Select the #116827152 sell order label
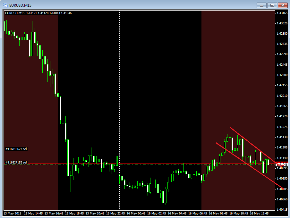This screenshot has width=290, height=218. 16,162
